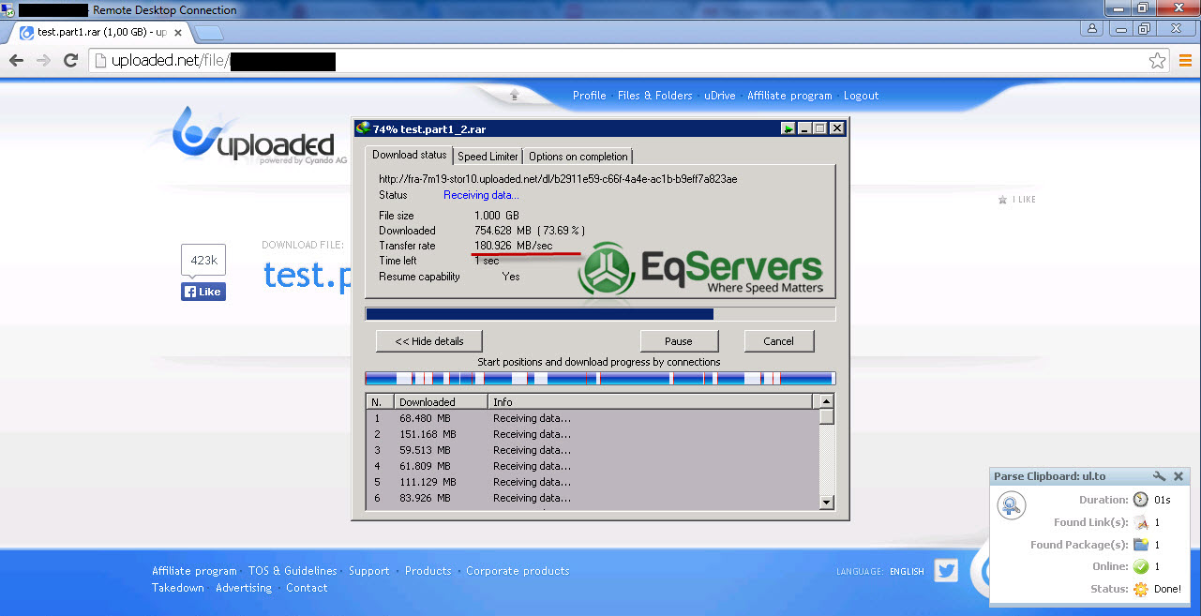Go back using the browser back arrow
The image size is (1201, 616).
tap(16, 61)
